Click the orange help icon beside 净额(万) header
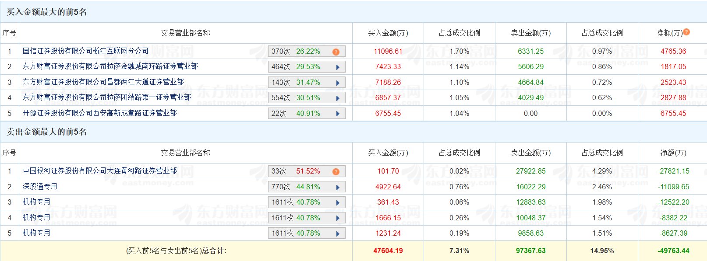This screenshot has height=261, width=707. (686, 32)
